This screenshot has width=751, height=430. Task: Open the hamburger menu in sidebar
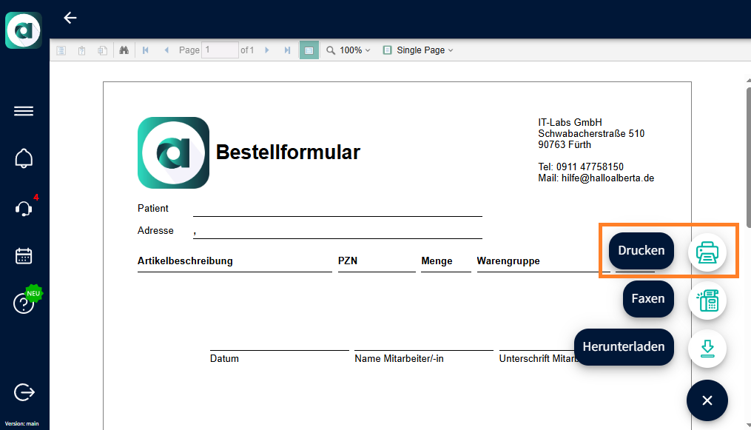24,111
